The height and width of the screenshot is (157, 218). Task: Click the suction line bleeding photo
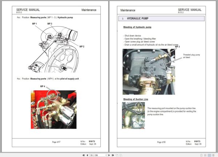click(133, 115)
